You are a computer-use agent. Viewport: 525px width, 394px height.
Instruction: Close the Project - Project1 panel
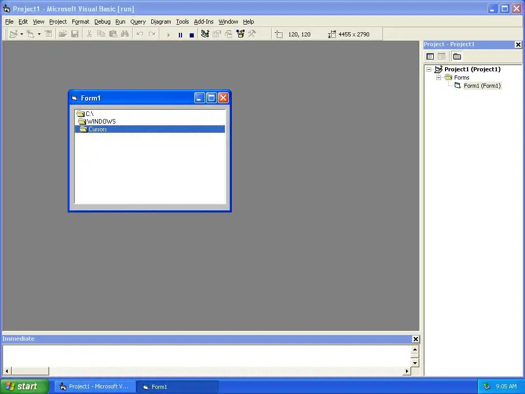coord(518,44)
